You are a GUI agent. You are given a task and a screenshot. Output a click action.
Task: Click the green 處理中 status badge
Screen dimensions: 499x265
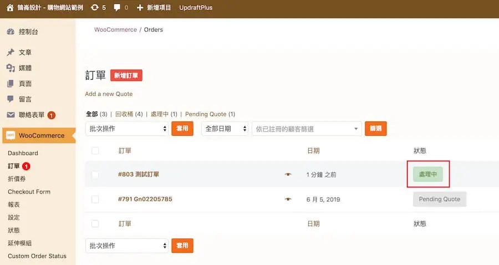[427, 174]
